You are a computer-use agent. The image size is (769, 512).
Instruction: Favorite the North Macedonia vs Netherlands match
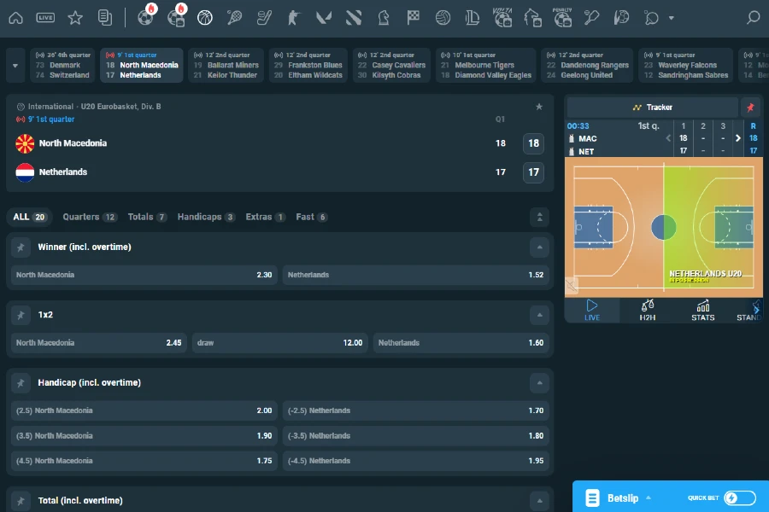539,108
